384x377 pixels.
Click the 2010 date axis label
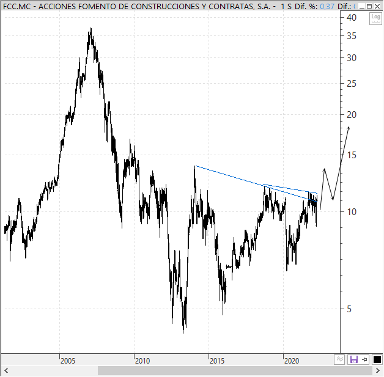pyautogui.click(x=142, y=361)
